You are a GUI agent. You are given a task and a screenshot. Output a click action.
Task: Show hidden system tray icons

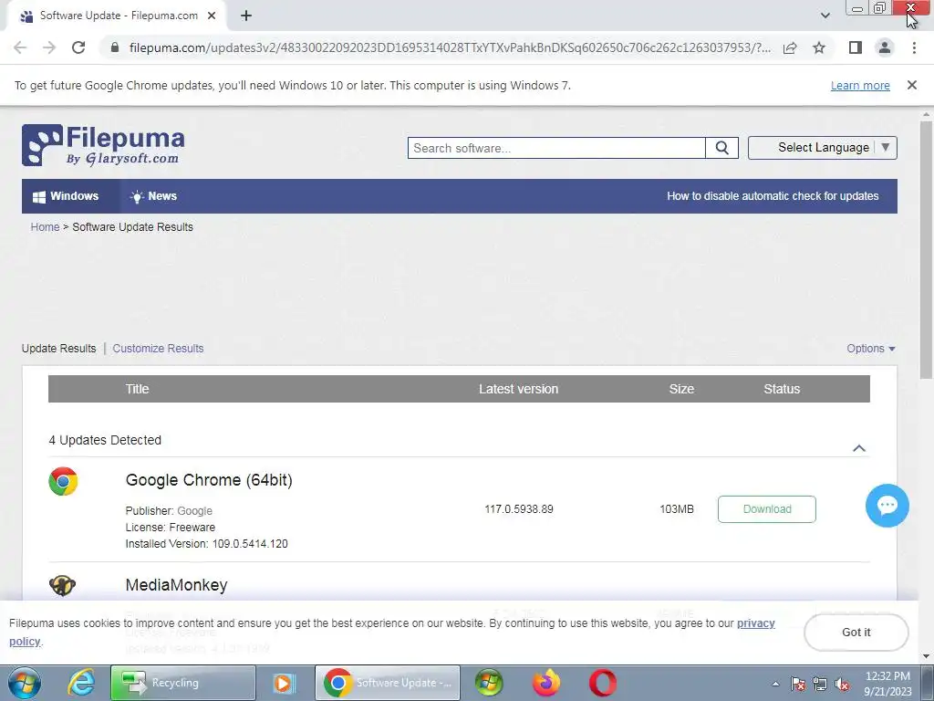point(775,684)
